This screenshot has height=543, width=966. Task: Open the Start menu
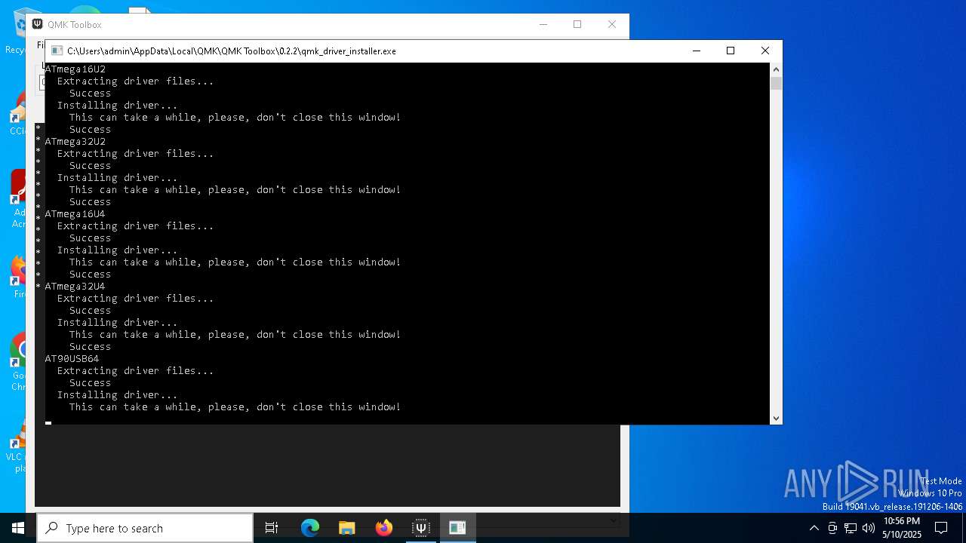18,528
